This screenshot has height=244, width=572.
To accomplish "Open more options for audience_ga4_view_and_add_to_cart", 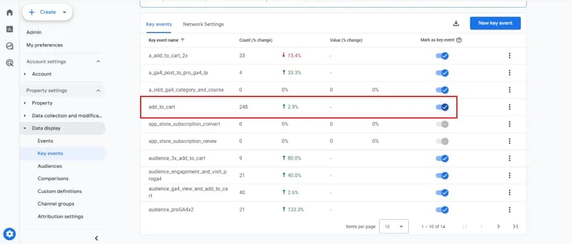I will tap(509, 192).
